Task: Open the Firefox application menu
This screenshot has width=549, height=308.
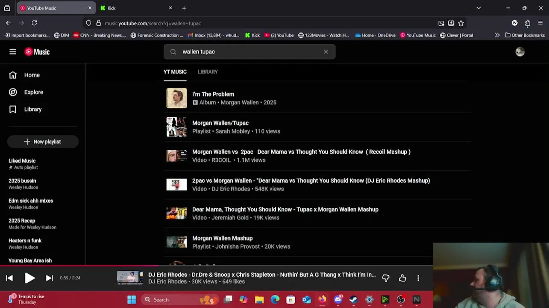Action: [540, 23]
